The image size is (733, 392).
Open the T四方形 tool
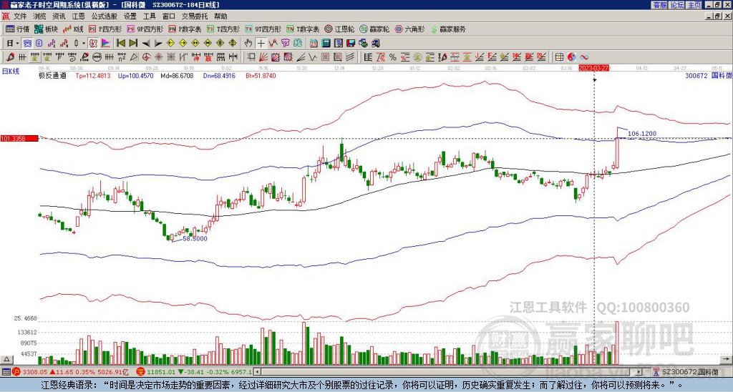(x=223, y=29)
